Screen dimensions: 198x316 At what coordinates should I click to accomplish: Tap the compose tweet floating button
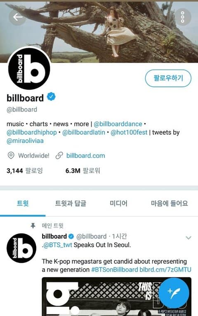[174, 293]
